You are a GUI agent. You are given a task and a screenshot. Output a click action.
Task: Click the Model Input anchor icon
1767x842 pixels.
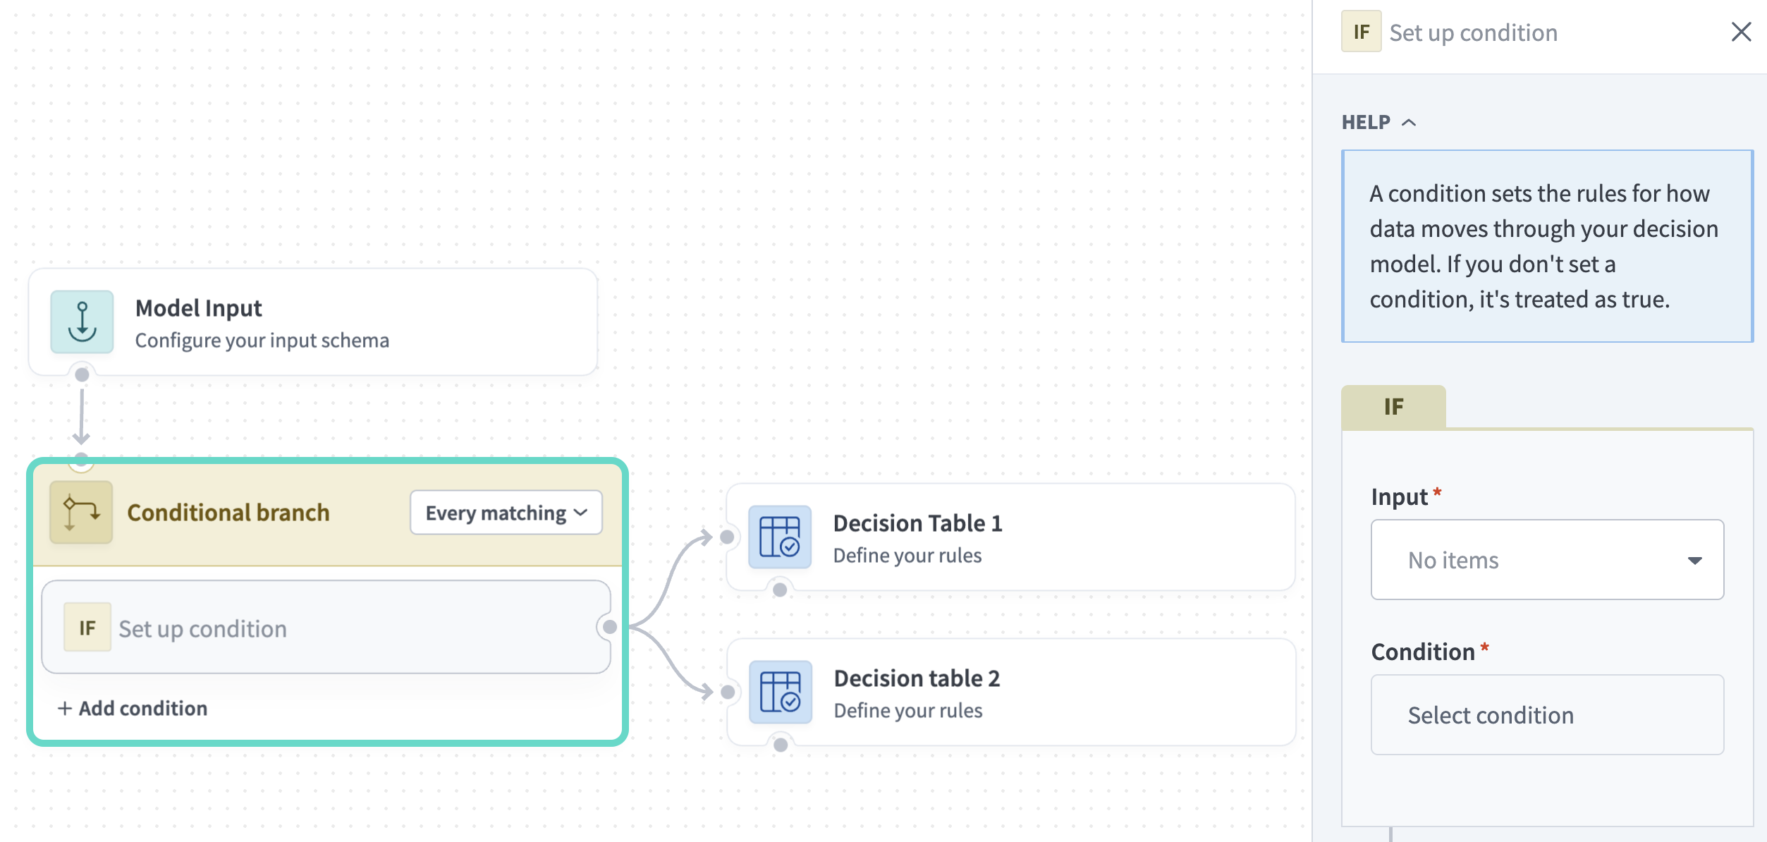pyautogui.click(x=81, y=322)
